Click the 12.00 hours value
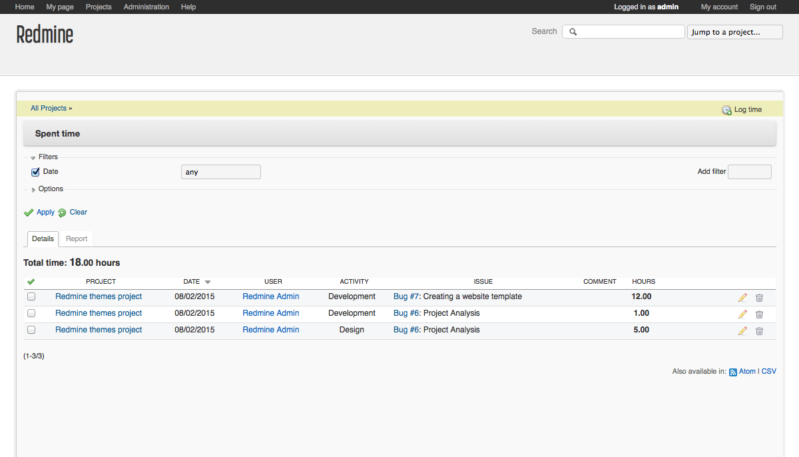 tap(642, 296)
